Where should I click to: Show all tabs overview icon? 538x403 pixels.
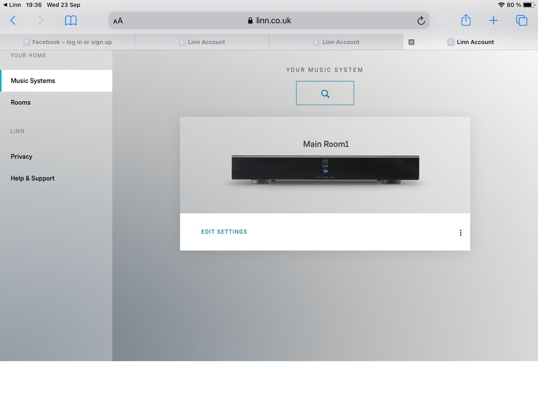tap(522, 21)
